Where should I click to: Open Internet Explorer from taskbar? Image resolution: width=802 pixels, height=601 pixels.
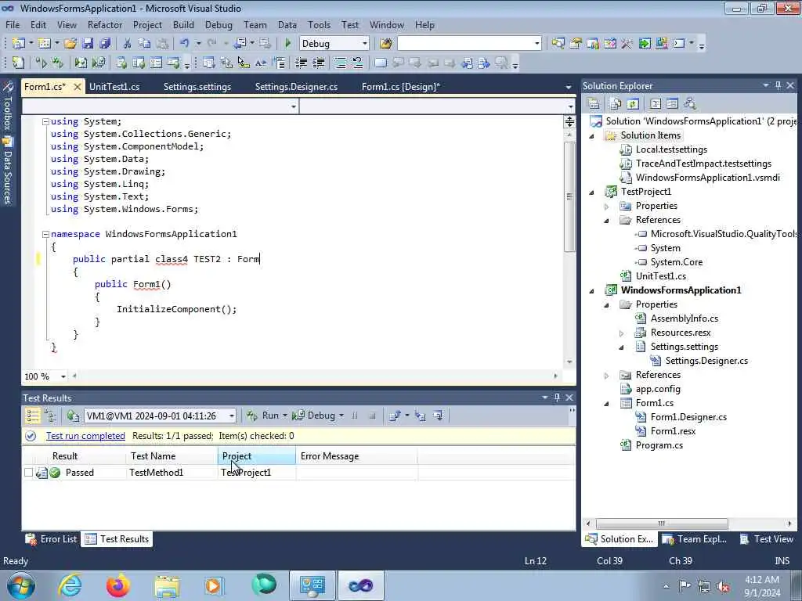coord(70,585)
